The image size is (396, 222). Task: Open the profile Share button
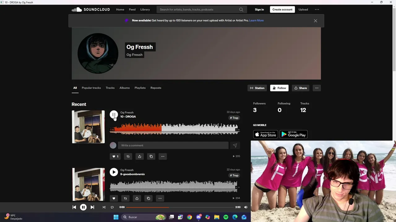[300, 88]
